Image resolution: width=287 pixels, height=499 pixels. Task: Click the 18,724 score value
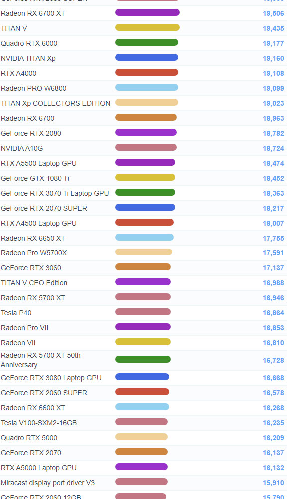tap(273, 148)
